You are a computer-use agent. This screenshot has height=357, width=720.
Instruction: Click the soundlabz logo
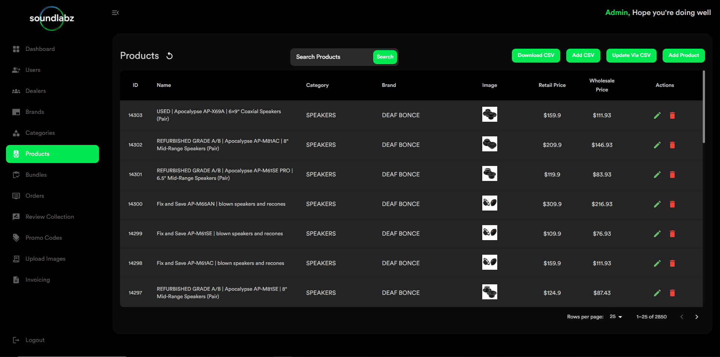coord(52,18)
